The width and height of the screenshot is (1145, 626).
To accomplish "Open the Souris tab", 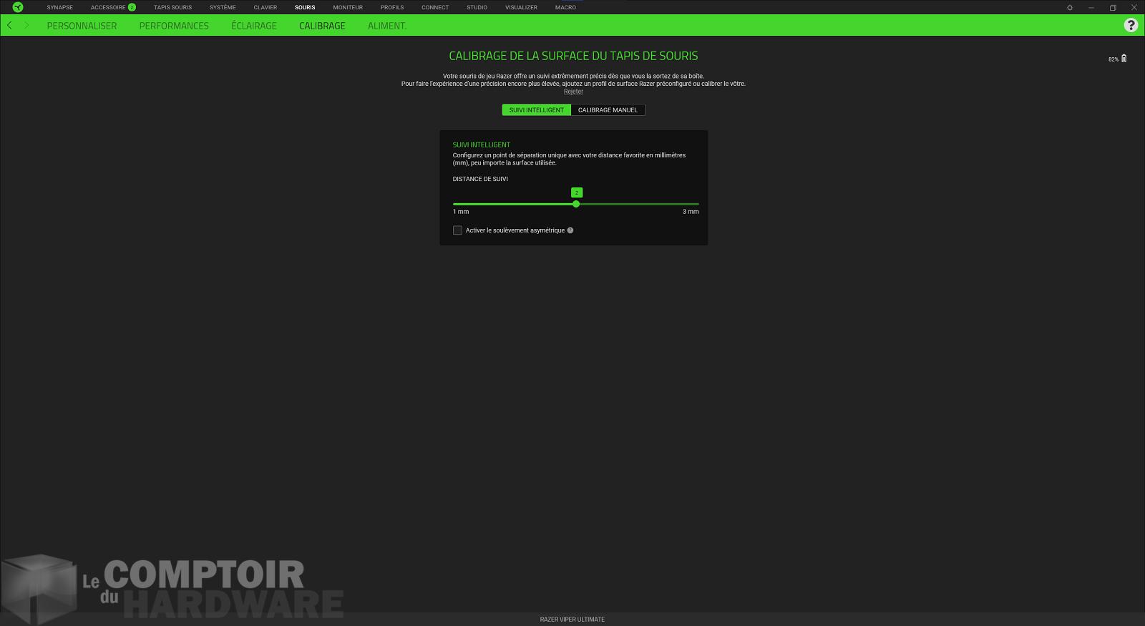I will click(x=305, y=7).
